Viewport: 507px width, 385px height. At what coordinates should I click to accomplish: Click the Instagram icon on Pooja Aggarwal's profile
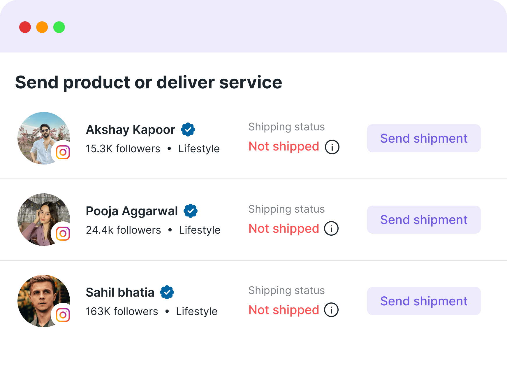pyautogui.click(x=63, y=233)
